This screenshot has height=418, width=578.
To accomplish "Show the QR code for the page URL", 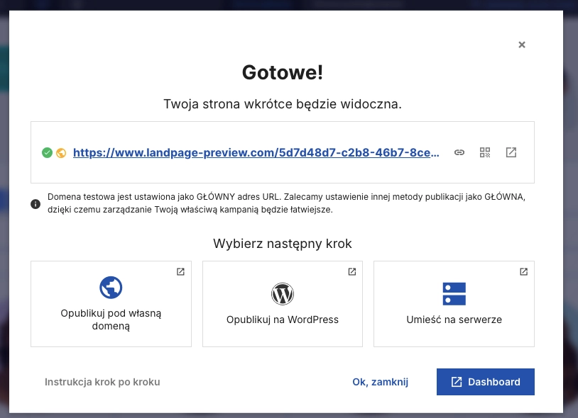I will [x=485, y=152].
